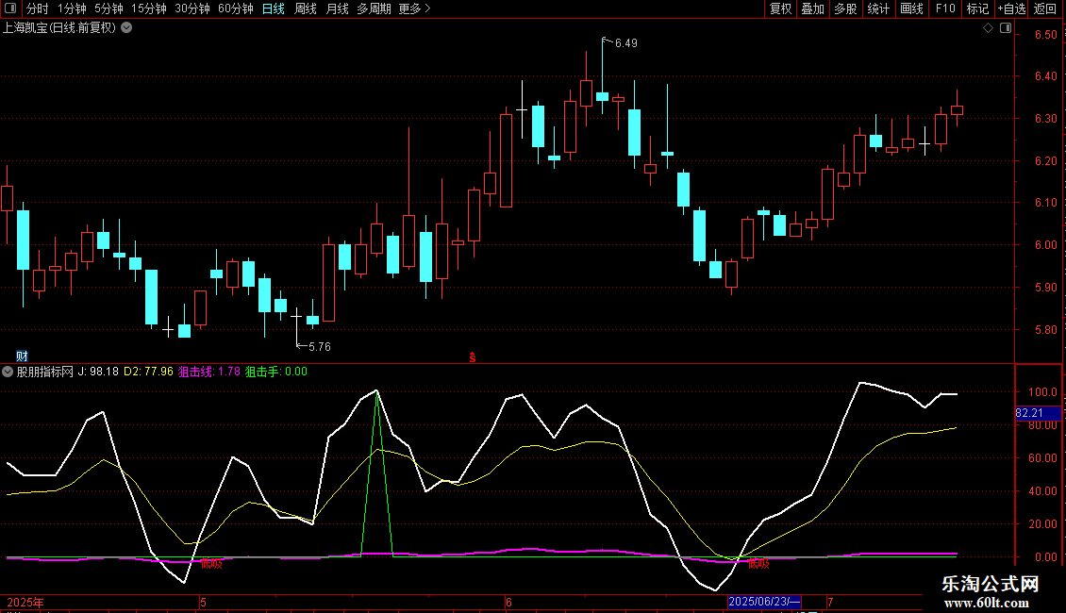1066x613 pixels.
Task: Add stock with +自选 button
Action: (x=1011, y=8)
